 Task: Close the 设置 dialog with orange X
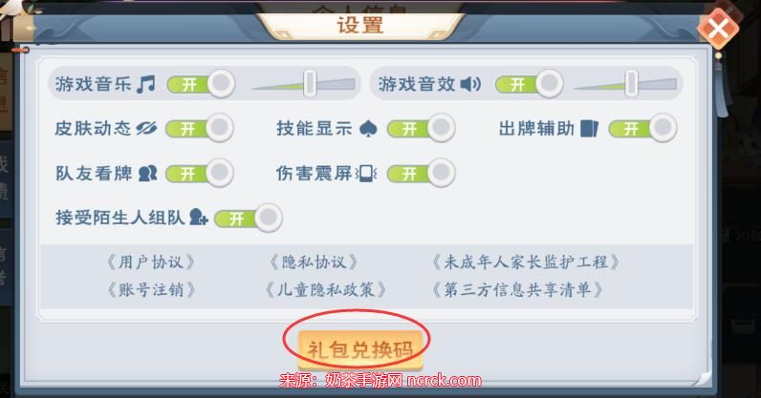(x=718, y=28)
